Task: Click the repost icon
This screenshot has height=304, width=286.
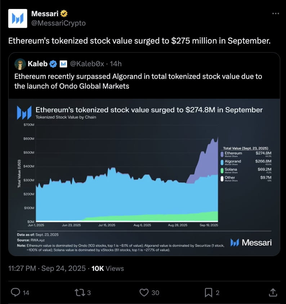Action: pos(80,292)
